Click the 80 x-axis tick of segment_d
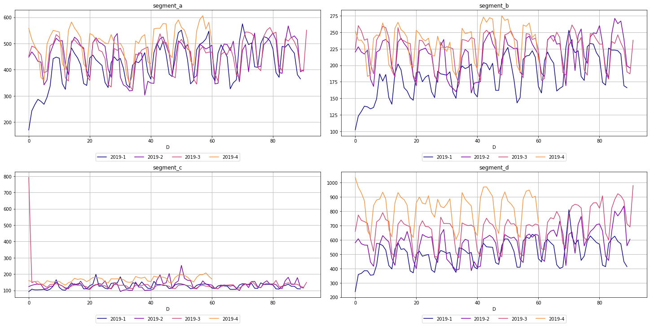The width and height of the screenshot is (650, 326). tap(599, 302)
